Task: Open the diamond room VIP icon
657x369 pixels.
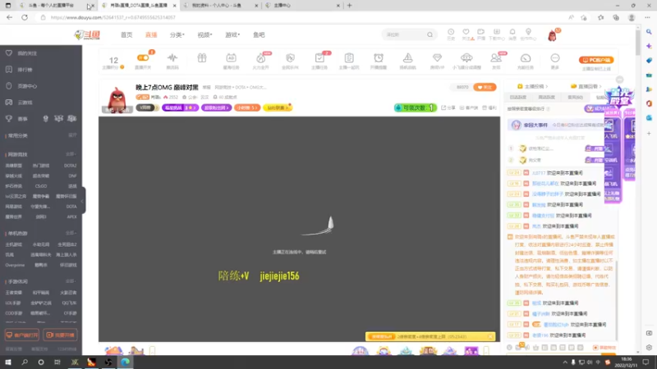Action: (x=437, y=57)
